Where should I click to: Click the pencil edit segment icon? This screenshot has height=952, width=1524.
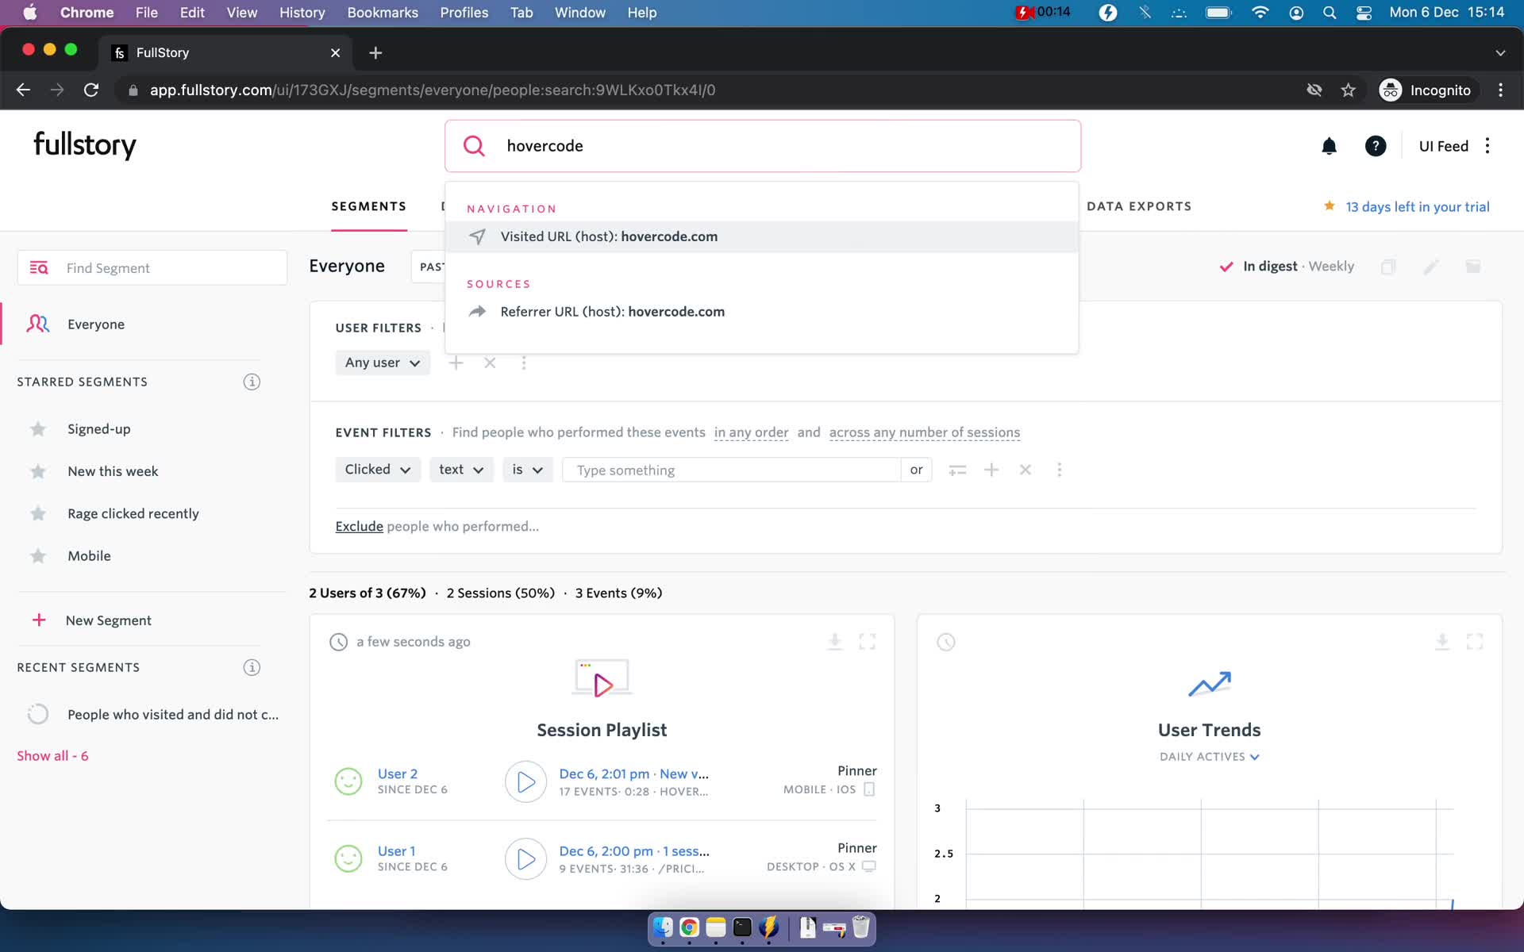click(x=1431, y=267)
